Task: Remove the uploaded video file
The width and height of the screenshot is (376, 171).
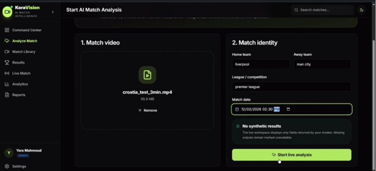Action: coord(148,110)
